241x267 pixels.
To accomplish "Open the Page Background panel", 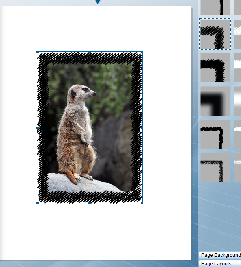I will [220, 255].
